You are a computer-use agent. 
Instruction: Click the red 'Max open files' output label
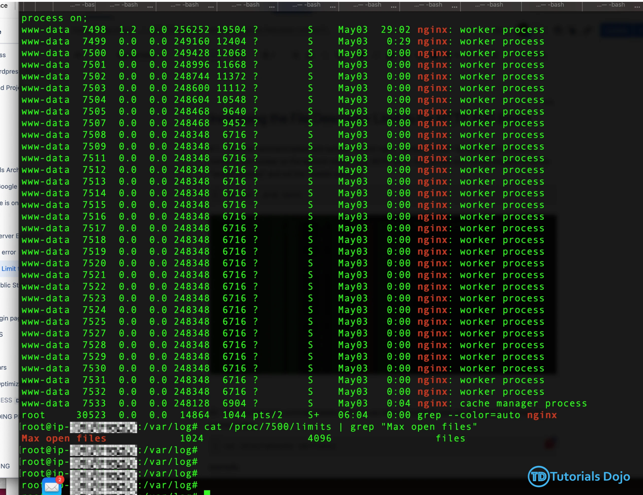[64, 438]
